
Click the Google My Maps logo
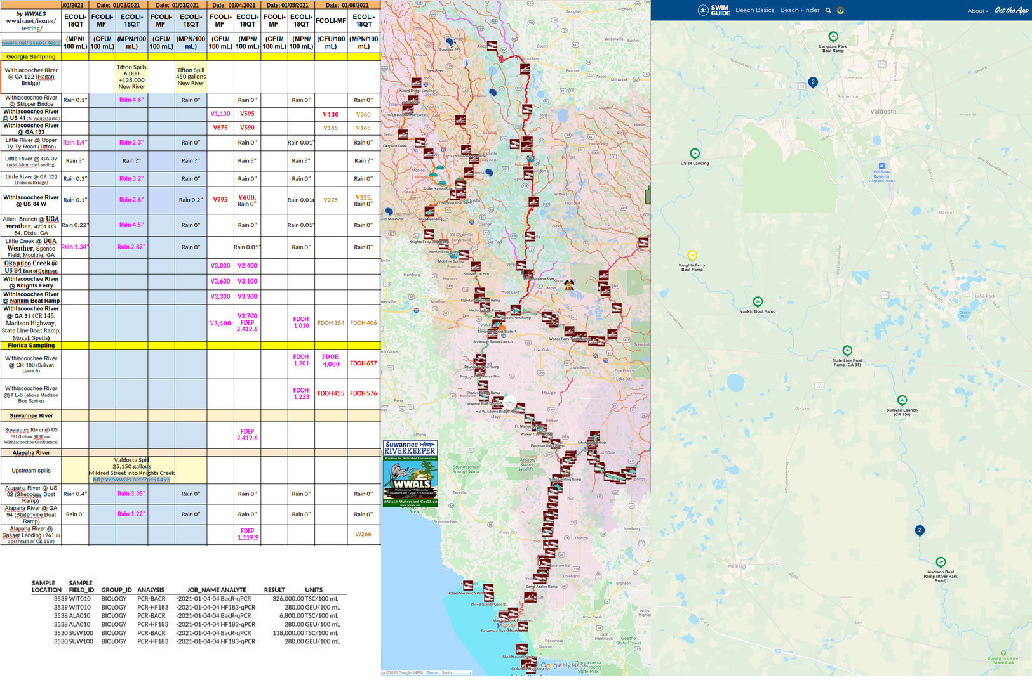562,665
